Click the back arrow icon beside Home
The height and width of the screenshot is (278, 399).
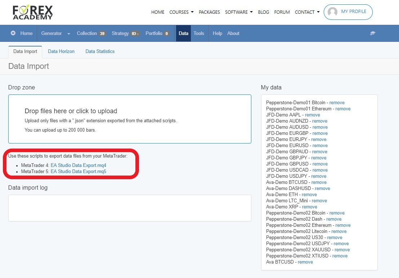pos(13,33)
